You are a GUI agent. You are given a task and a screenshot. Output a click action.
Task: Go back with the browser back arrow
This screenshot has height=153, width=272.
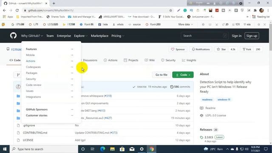tap(4, 10)
